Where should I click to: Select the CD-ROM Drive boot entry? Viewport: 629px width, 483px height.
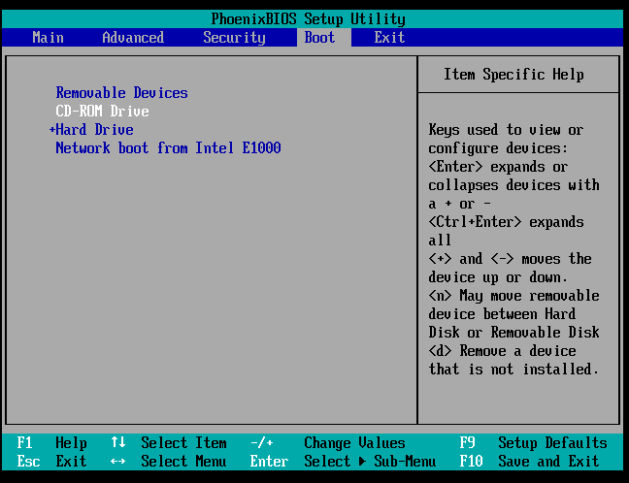coord(102,111)
